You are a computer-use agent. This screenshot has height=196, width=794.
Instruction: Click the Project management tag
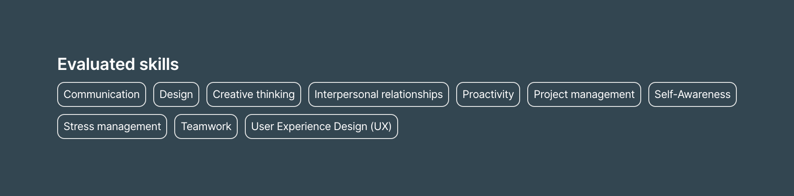click(584, 94)
